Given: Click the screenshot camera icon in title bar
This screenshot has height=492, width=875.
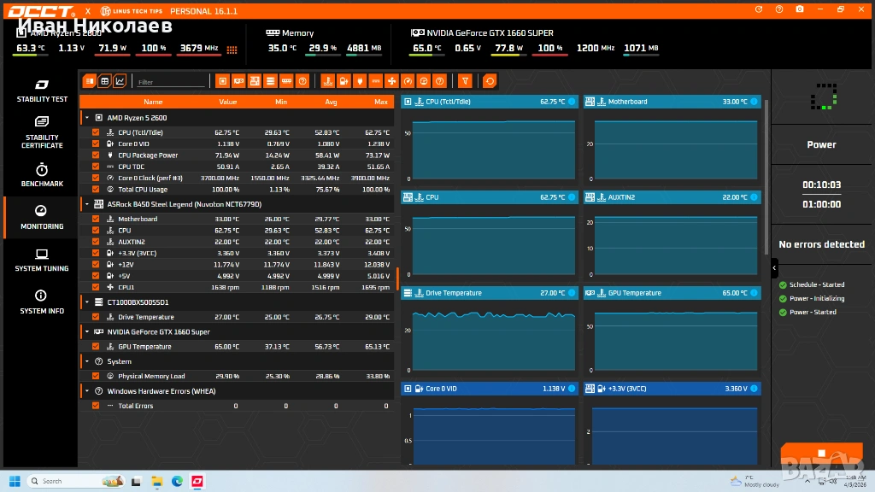Looking at the screenshot, I should [x=799, y=9].
